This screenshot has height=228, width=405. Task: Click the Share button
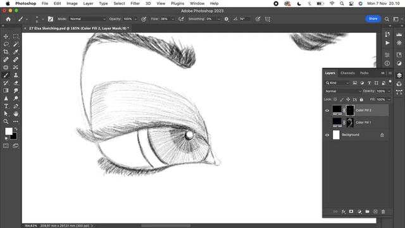[373, 18]
